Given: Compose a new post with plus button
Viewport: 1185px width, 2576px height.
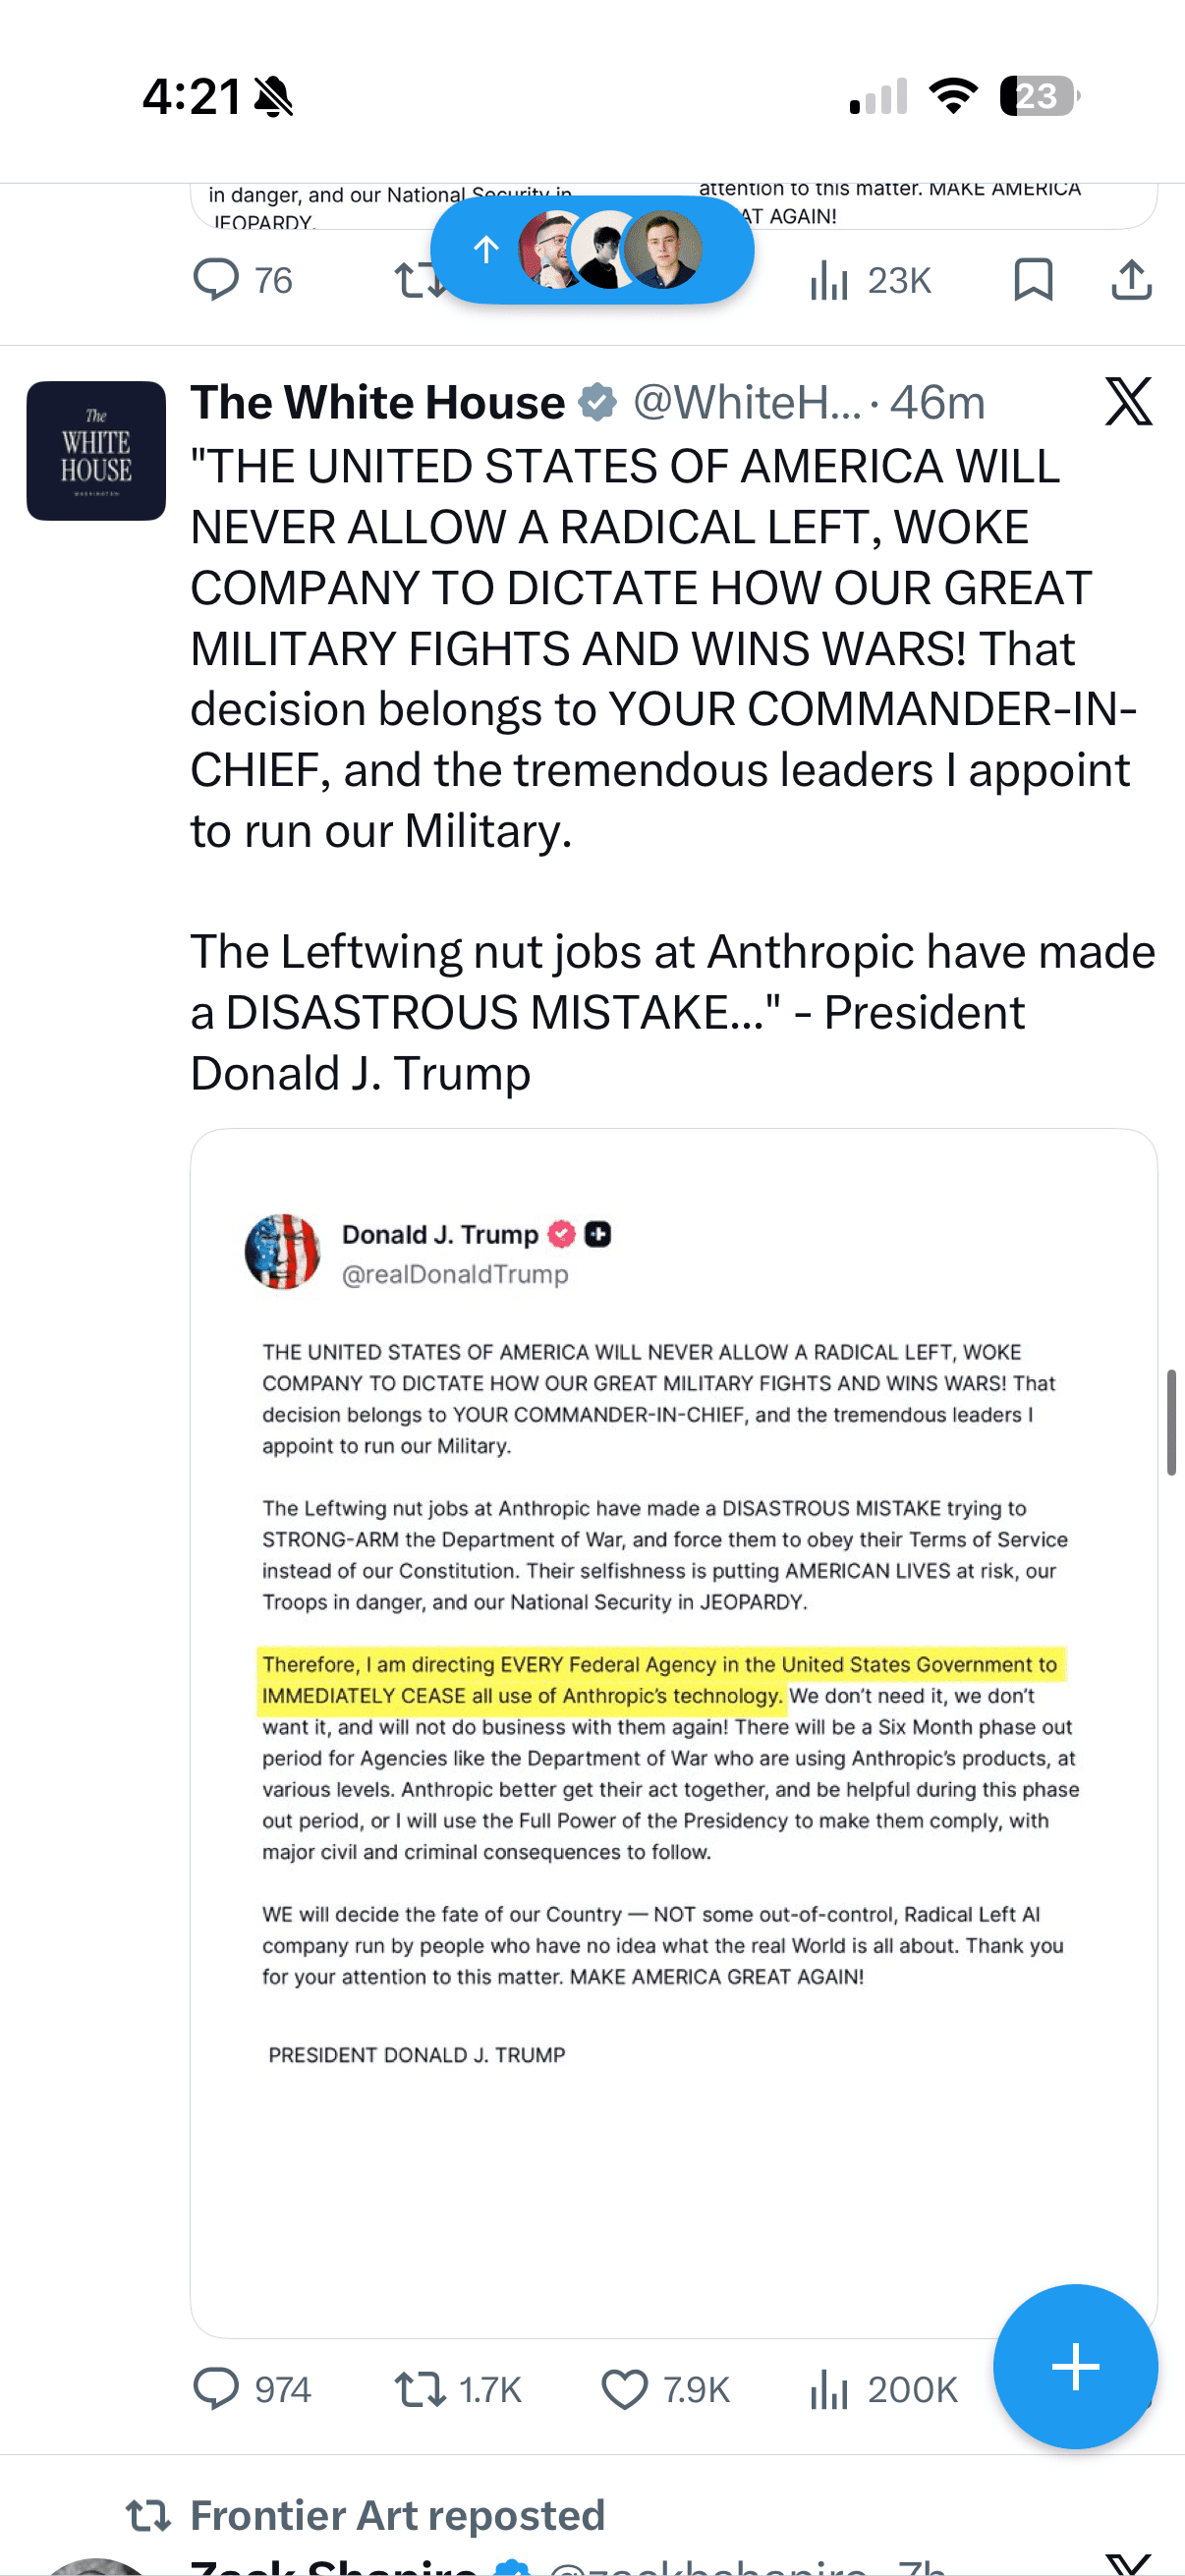Looking at the screenshot, I should (1075, 2366).
